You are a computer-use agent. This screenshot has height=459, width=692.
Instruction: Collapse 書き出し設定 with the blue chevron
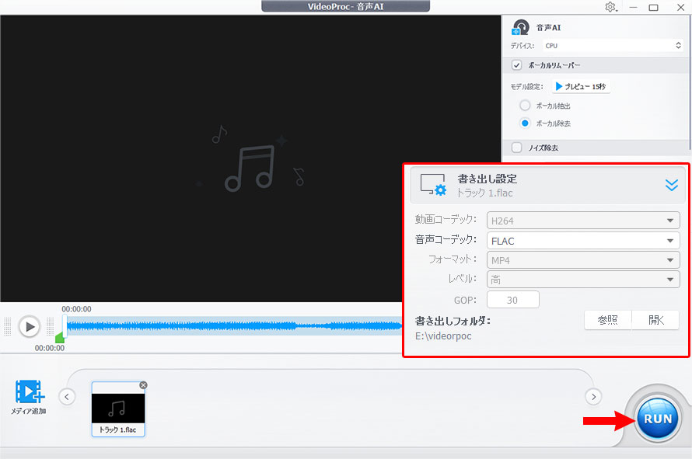[670, 185]
